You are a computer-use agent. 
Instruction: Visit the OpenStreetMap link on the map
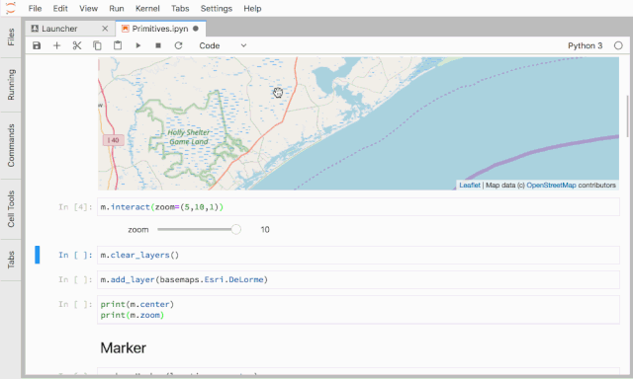(x=552, y=186)
